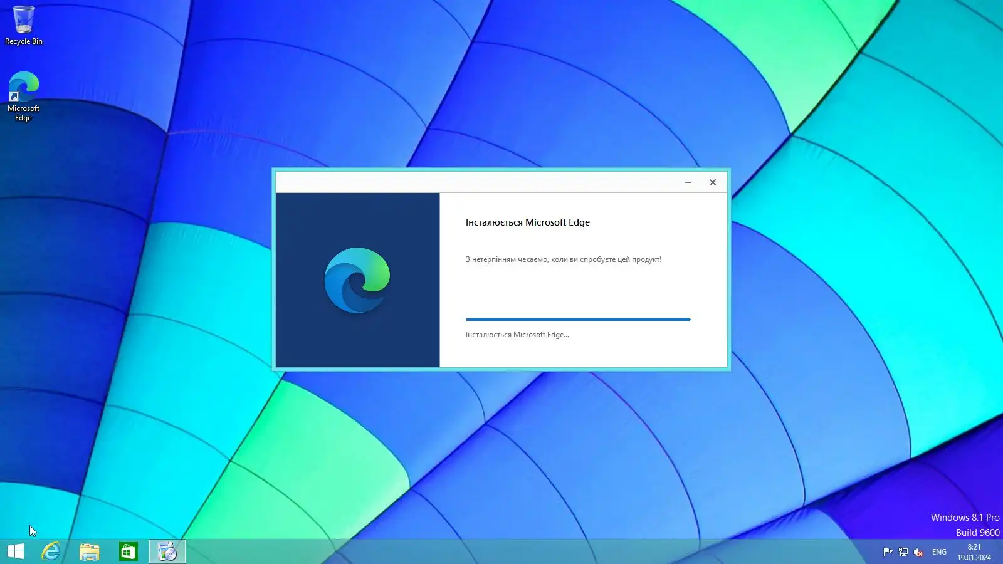Open File Explorer from the taskbar
The width and height of the screenshot is (1003, 564).
tap(90, 551)
